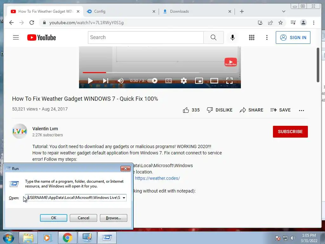The width and height of the screenshot is (325, 244).
Task: Open Windows Media Player from taskbar
Action: click(x=48, y=238)
